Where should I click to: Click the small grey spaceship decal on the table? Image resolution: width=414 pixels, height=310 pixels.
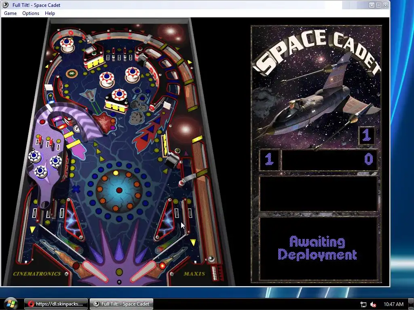click(x=89, y=95)
